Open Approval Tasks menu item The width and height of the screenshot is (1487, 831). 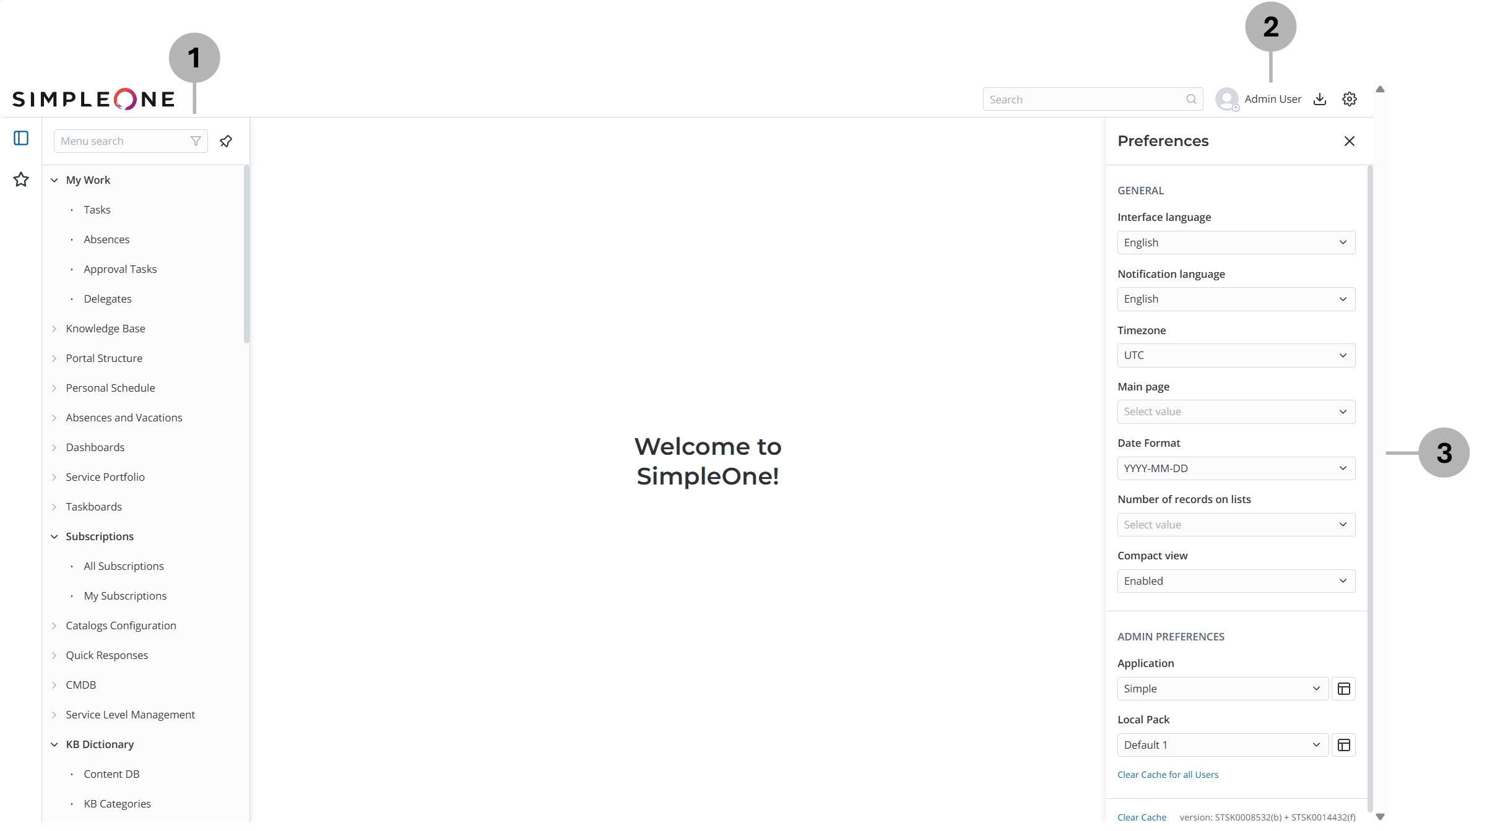120,269
